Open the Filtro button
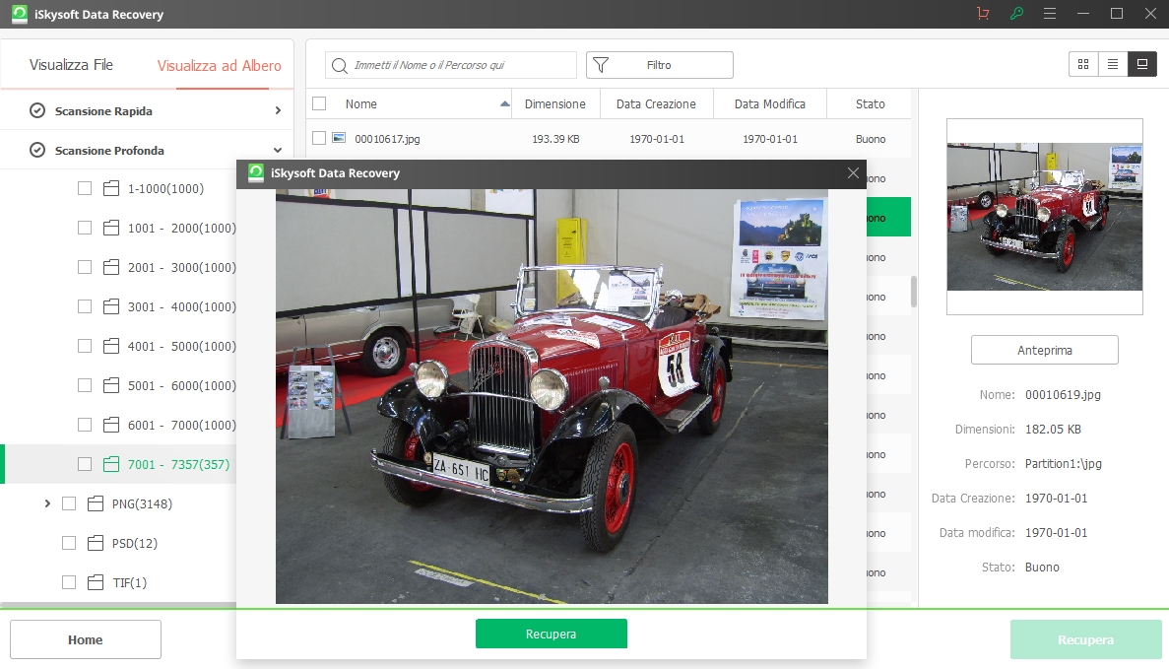1169x669 pixels. (660, 65)
